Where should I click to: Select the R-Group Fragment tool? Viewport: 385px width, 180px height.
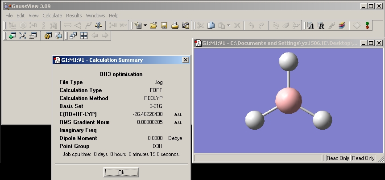pyautogui.click(x=33, y=25)
